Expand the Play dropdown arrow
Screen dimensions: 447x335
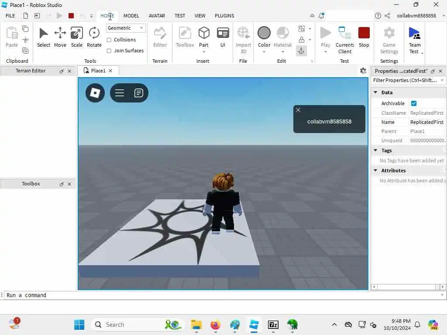326,52
